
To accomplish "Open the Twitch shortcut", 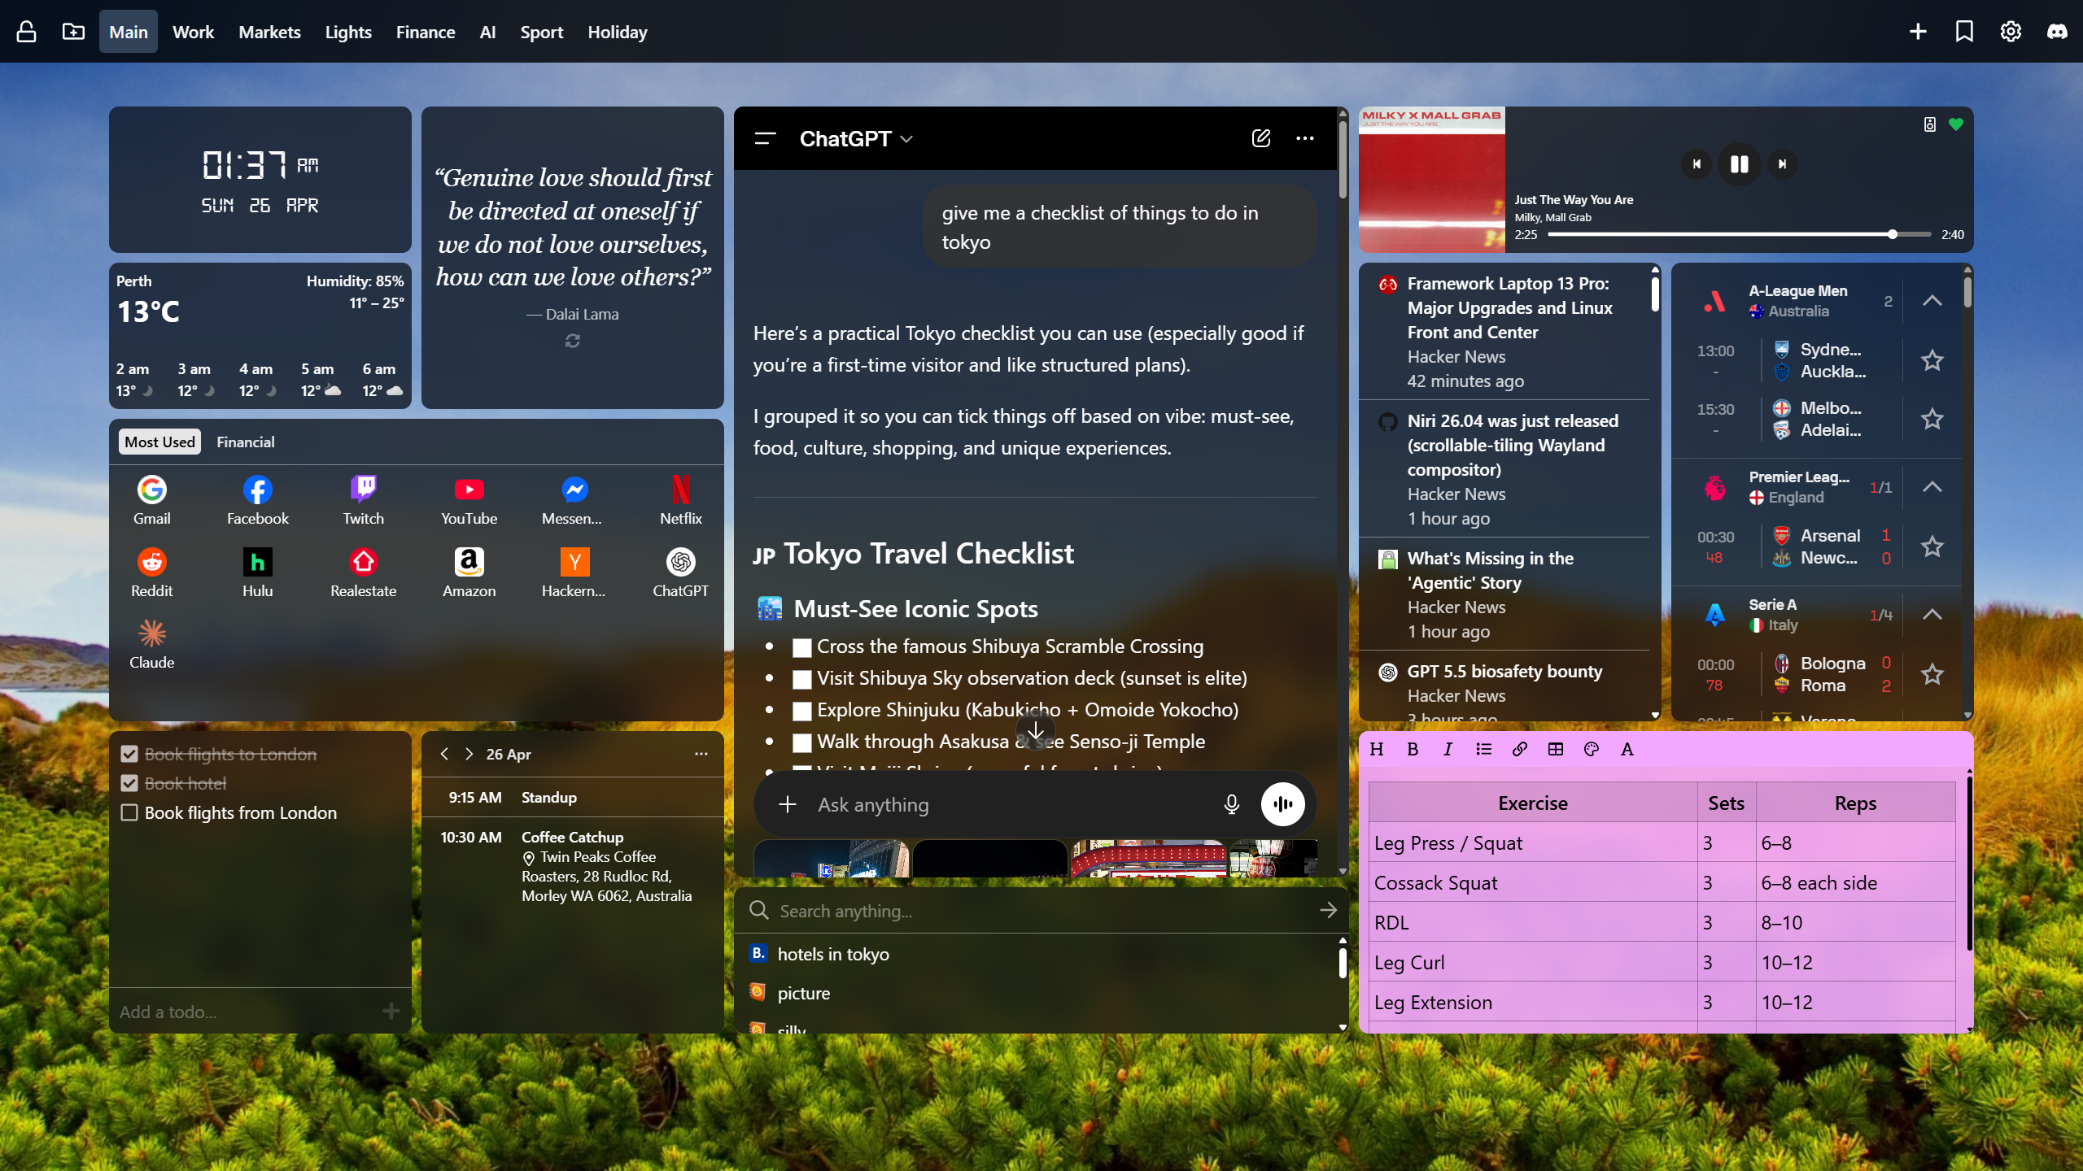I will [363, 500].
